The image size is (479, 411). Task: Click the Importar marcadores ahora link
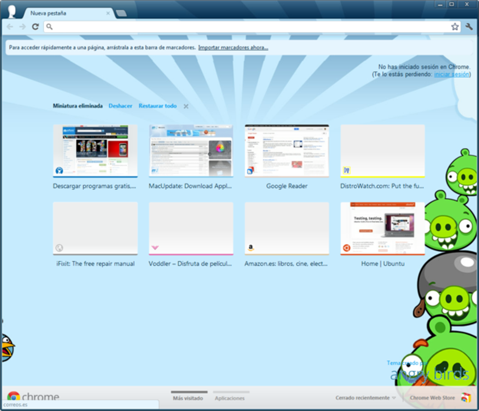[233, 47]
